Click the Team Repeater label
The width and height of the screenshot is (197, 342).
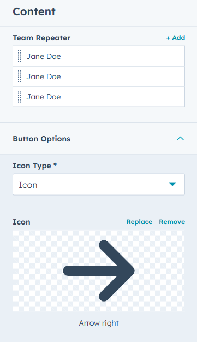point(41,38)
